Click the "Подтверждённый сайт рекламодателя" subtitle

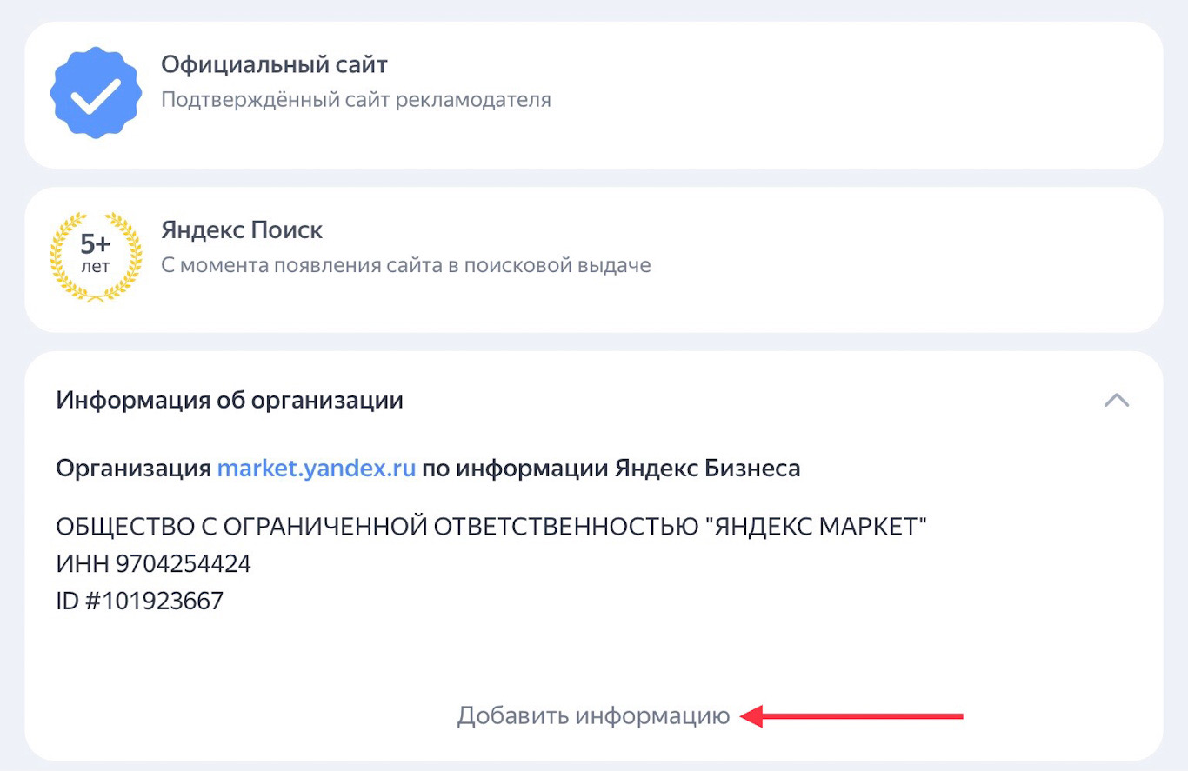click(356, 100)
